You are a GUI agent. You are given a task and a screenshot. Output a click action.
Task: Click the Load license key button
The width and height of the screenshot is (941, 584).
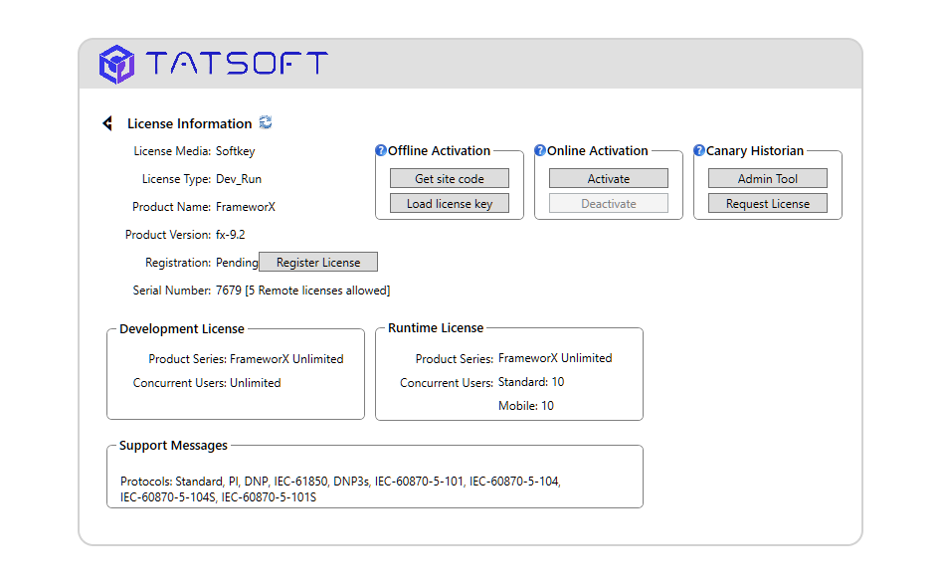click(x=450, y=204)
